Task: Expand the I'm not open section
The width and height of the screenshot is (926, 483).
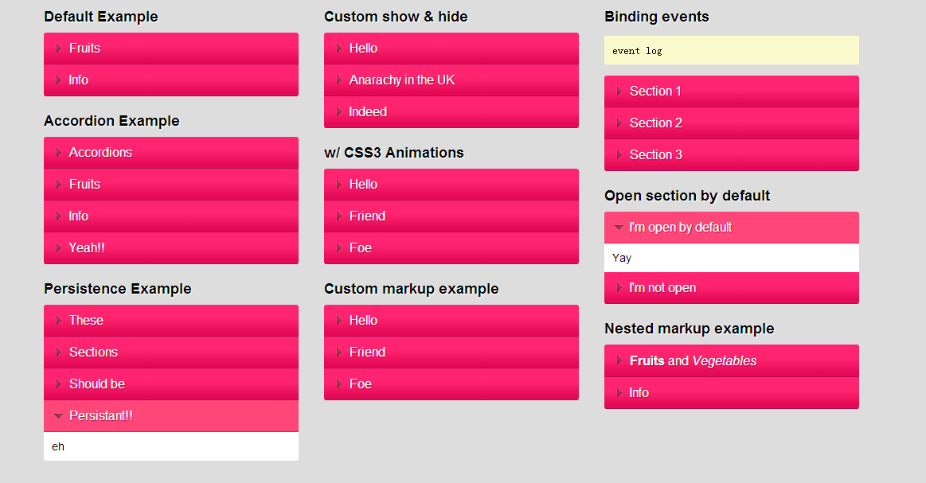Action: [x=732, y=288]
